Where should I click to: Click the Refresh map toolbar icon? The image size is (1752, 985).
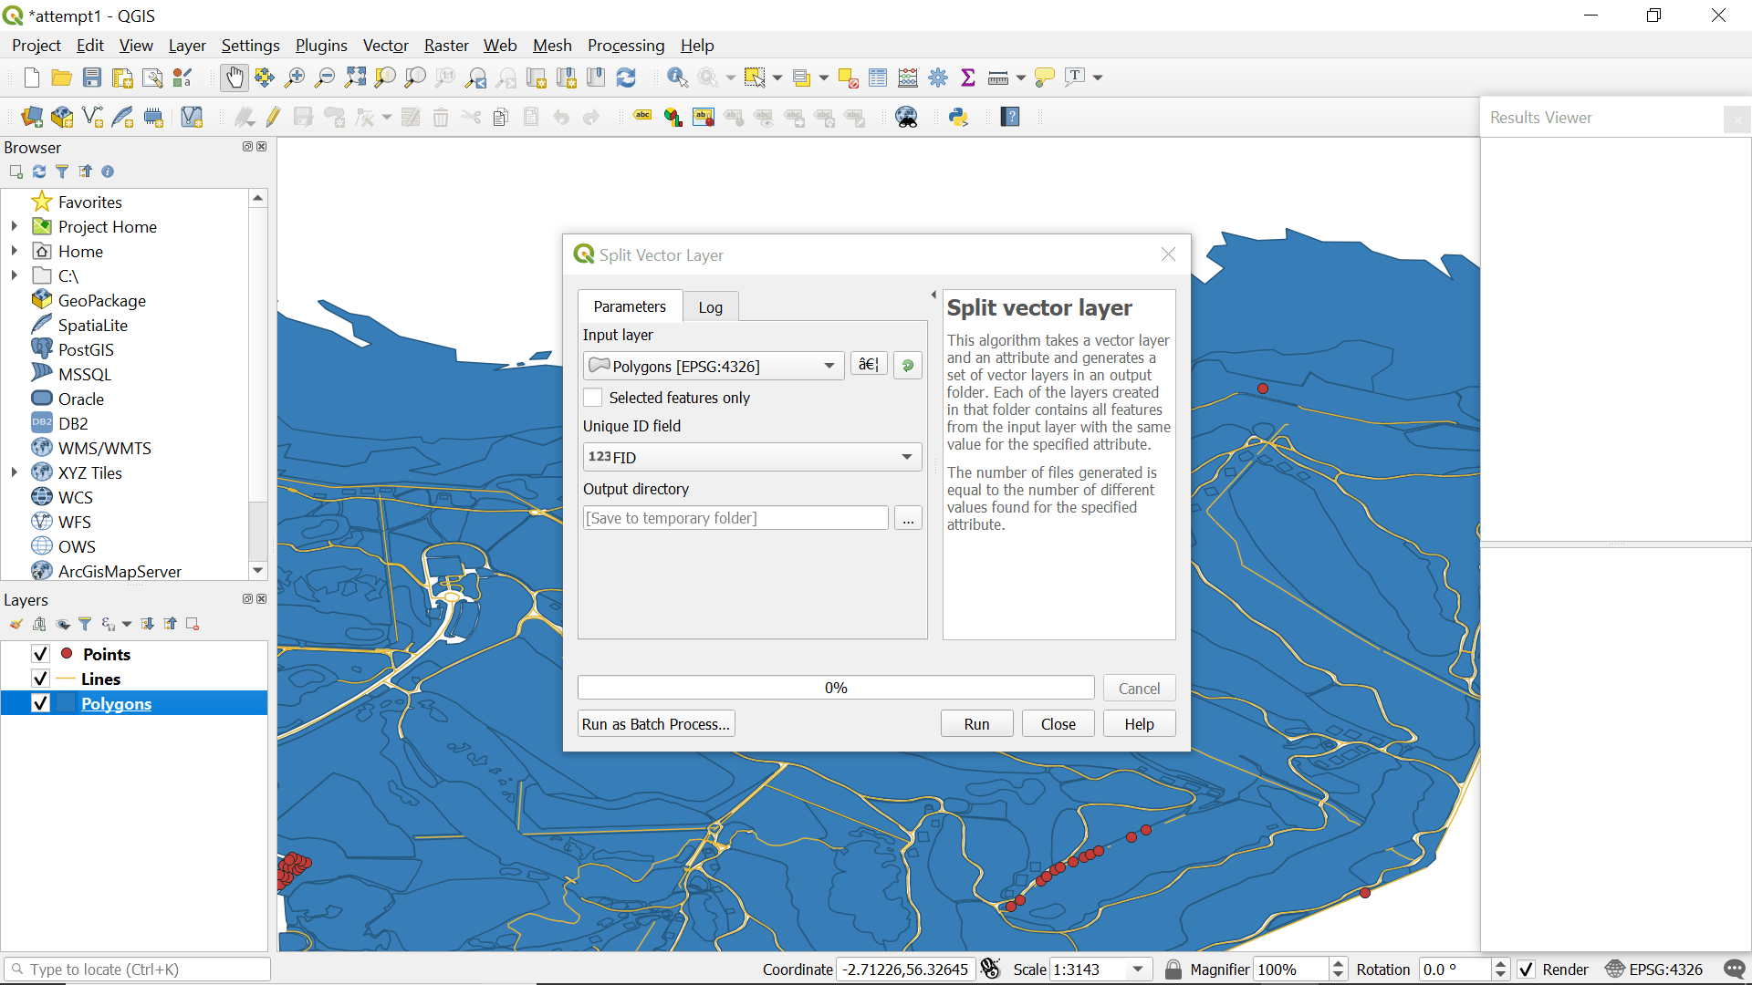click(626, 78)
